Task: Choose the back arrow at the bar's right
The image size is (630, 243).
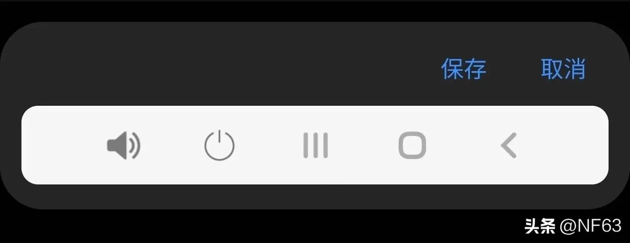Action: [509, 146]
